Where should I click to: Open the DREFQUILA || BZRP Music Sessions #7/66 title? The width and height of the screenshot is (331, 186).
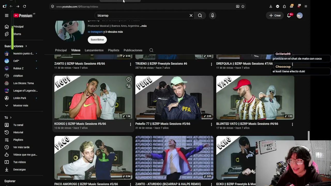[x=244, y=64]
